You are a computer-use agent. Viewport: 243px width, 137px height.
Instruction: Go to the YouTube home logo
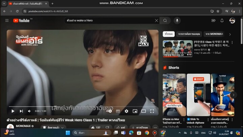click(21, 21)
